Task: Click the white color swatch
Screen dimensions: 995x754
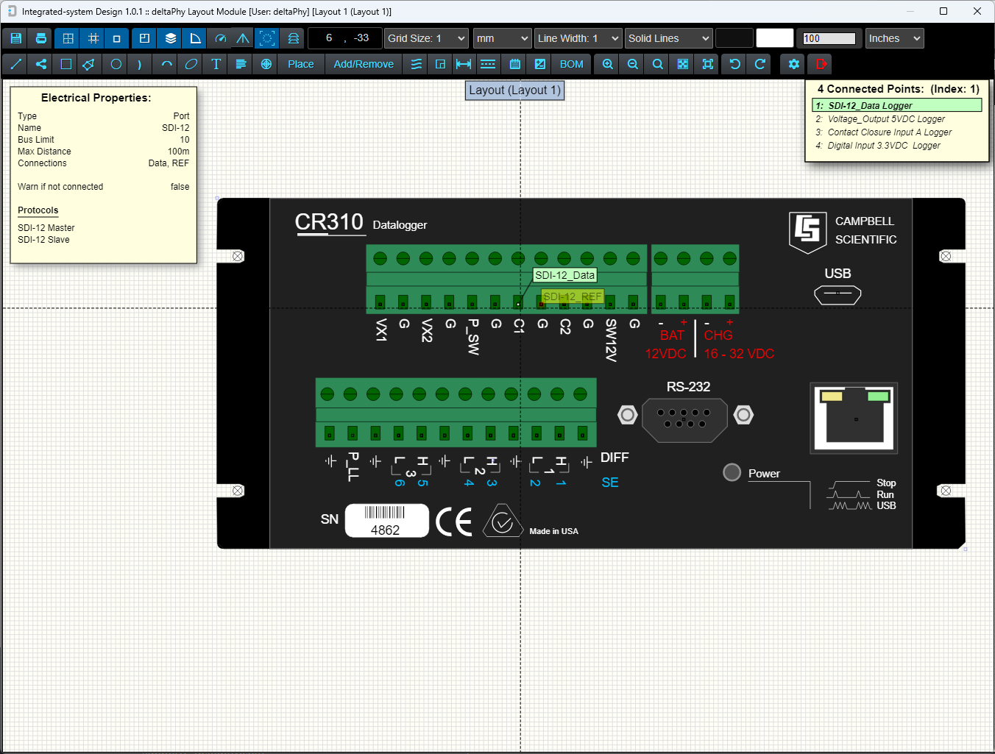Action: [775, 38]
